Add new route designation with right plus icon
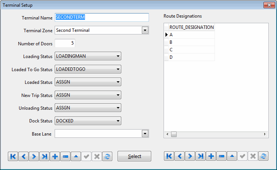277x170 pixels. [211, 157]
